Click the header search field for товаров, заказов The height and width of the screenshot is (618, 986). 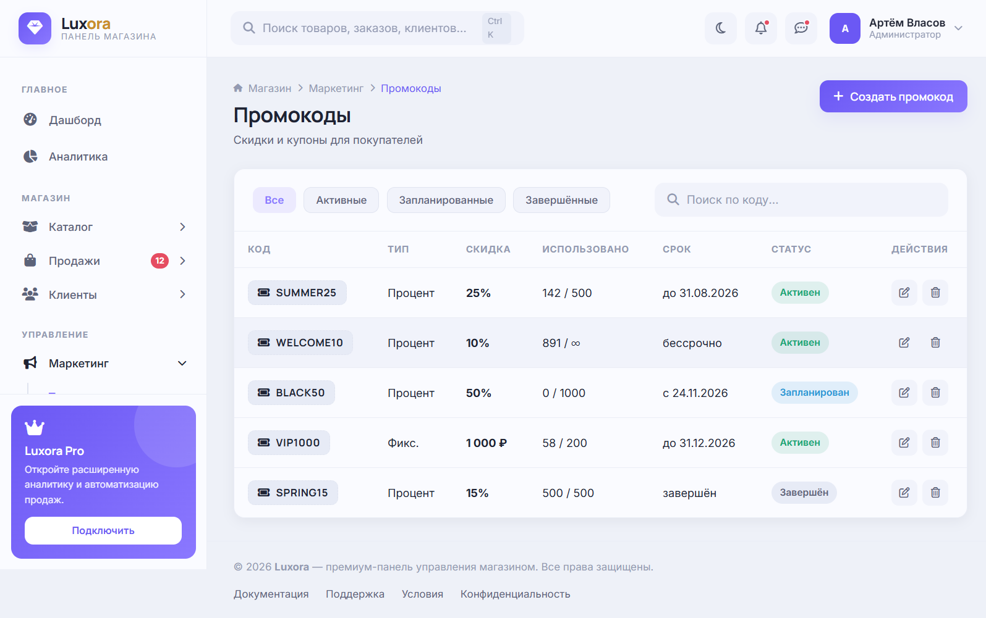tap(377, 28)
